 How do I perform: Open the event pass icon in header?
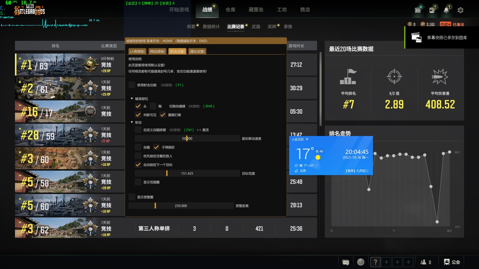(418, 10)
